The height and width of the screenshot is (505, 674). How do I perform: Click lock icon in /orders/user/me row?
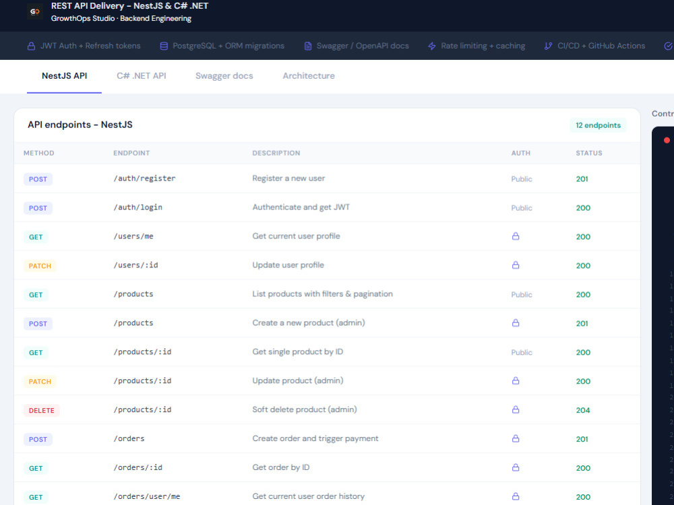pos(516,496)
